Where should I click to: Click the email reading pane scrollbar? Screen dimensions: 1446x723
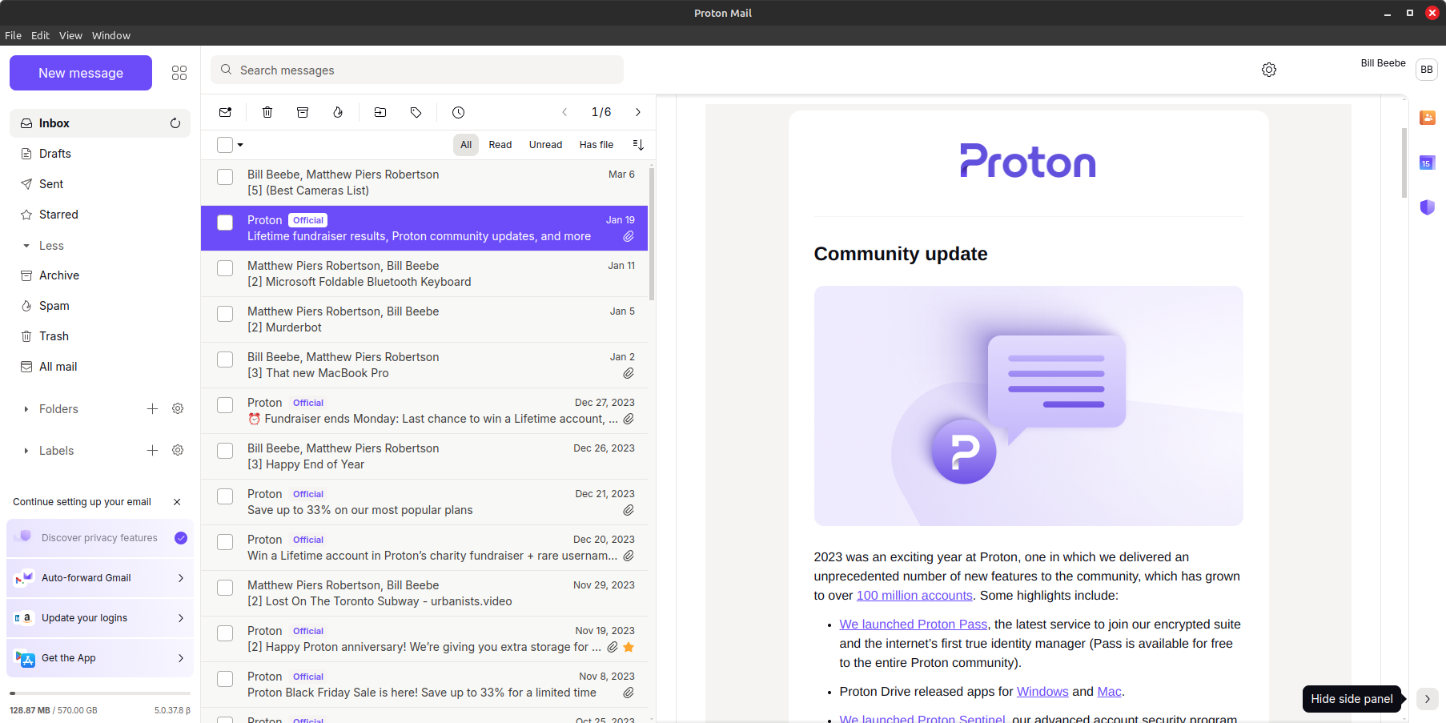pyautogui.click(x=1404, y=163)
